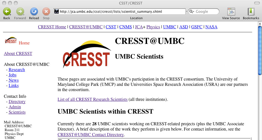Visit the UMBC top navigation link

[x=169, y=27]
